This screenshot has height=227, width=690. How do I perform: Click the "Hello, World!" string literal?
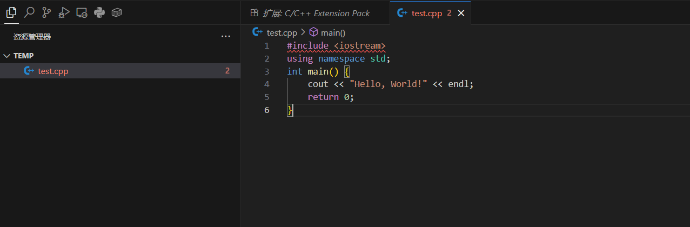[x=388, y=84]
